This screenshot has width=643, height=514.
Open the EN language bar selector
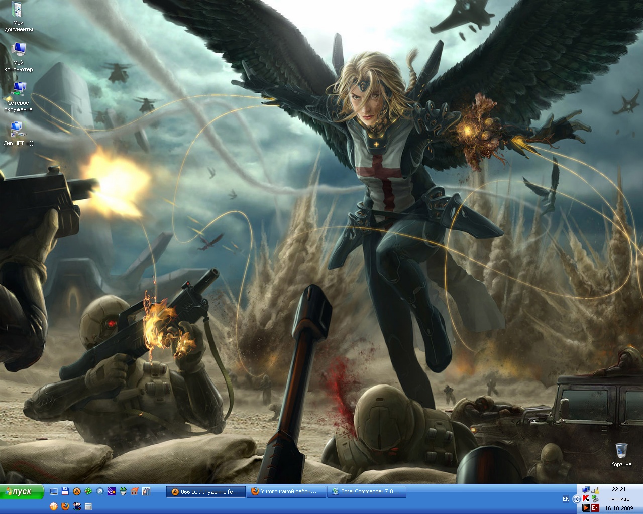tap(566, 499)
